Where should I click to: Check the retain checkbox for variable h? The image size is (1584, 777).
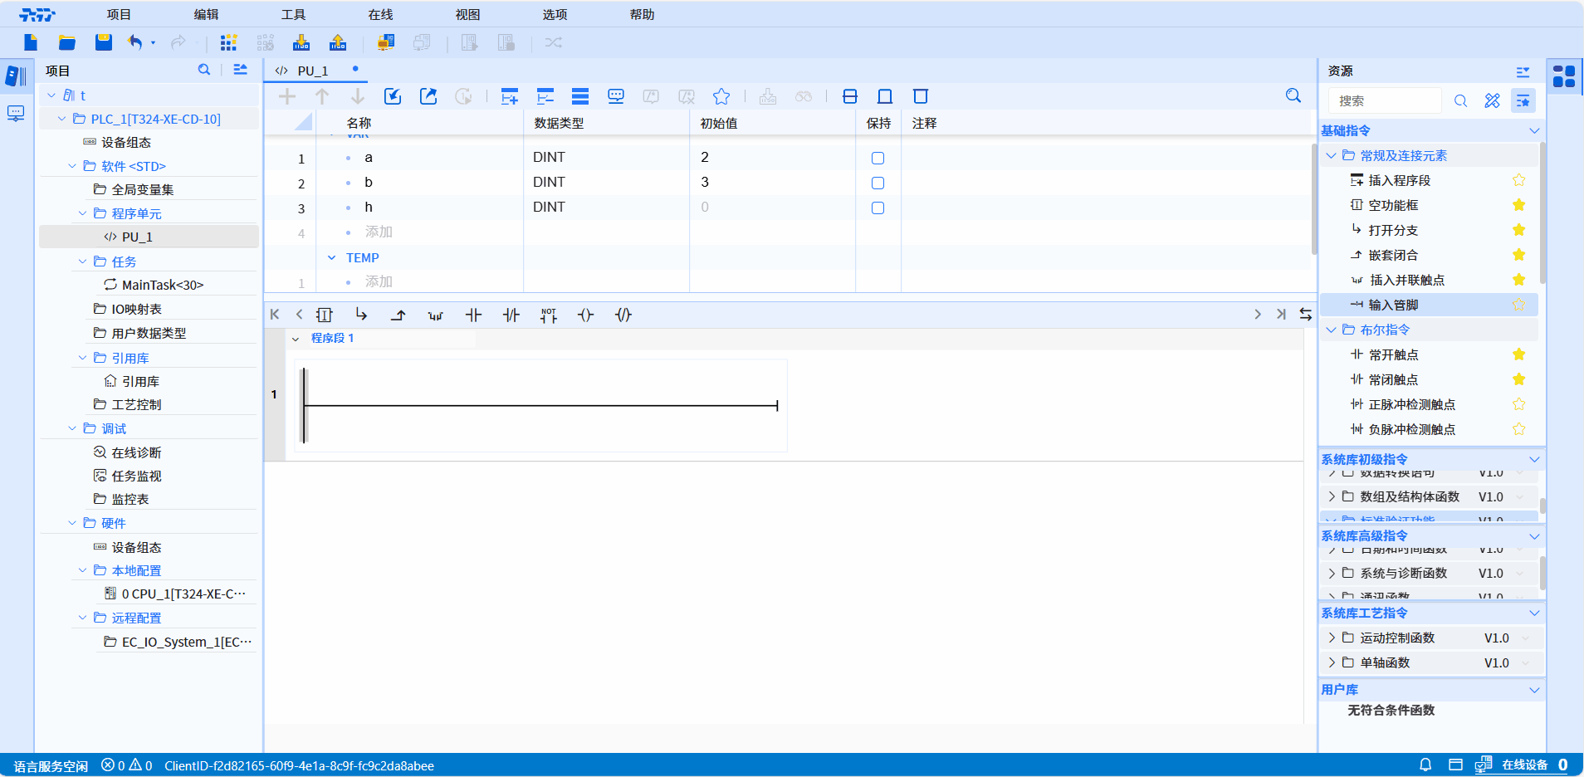pyautogui.click(x=878, y=208)
